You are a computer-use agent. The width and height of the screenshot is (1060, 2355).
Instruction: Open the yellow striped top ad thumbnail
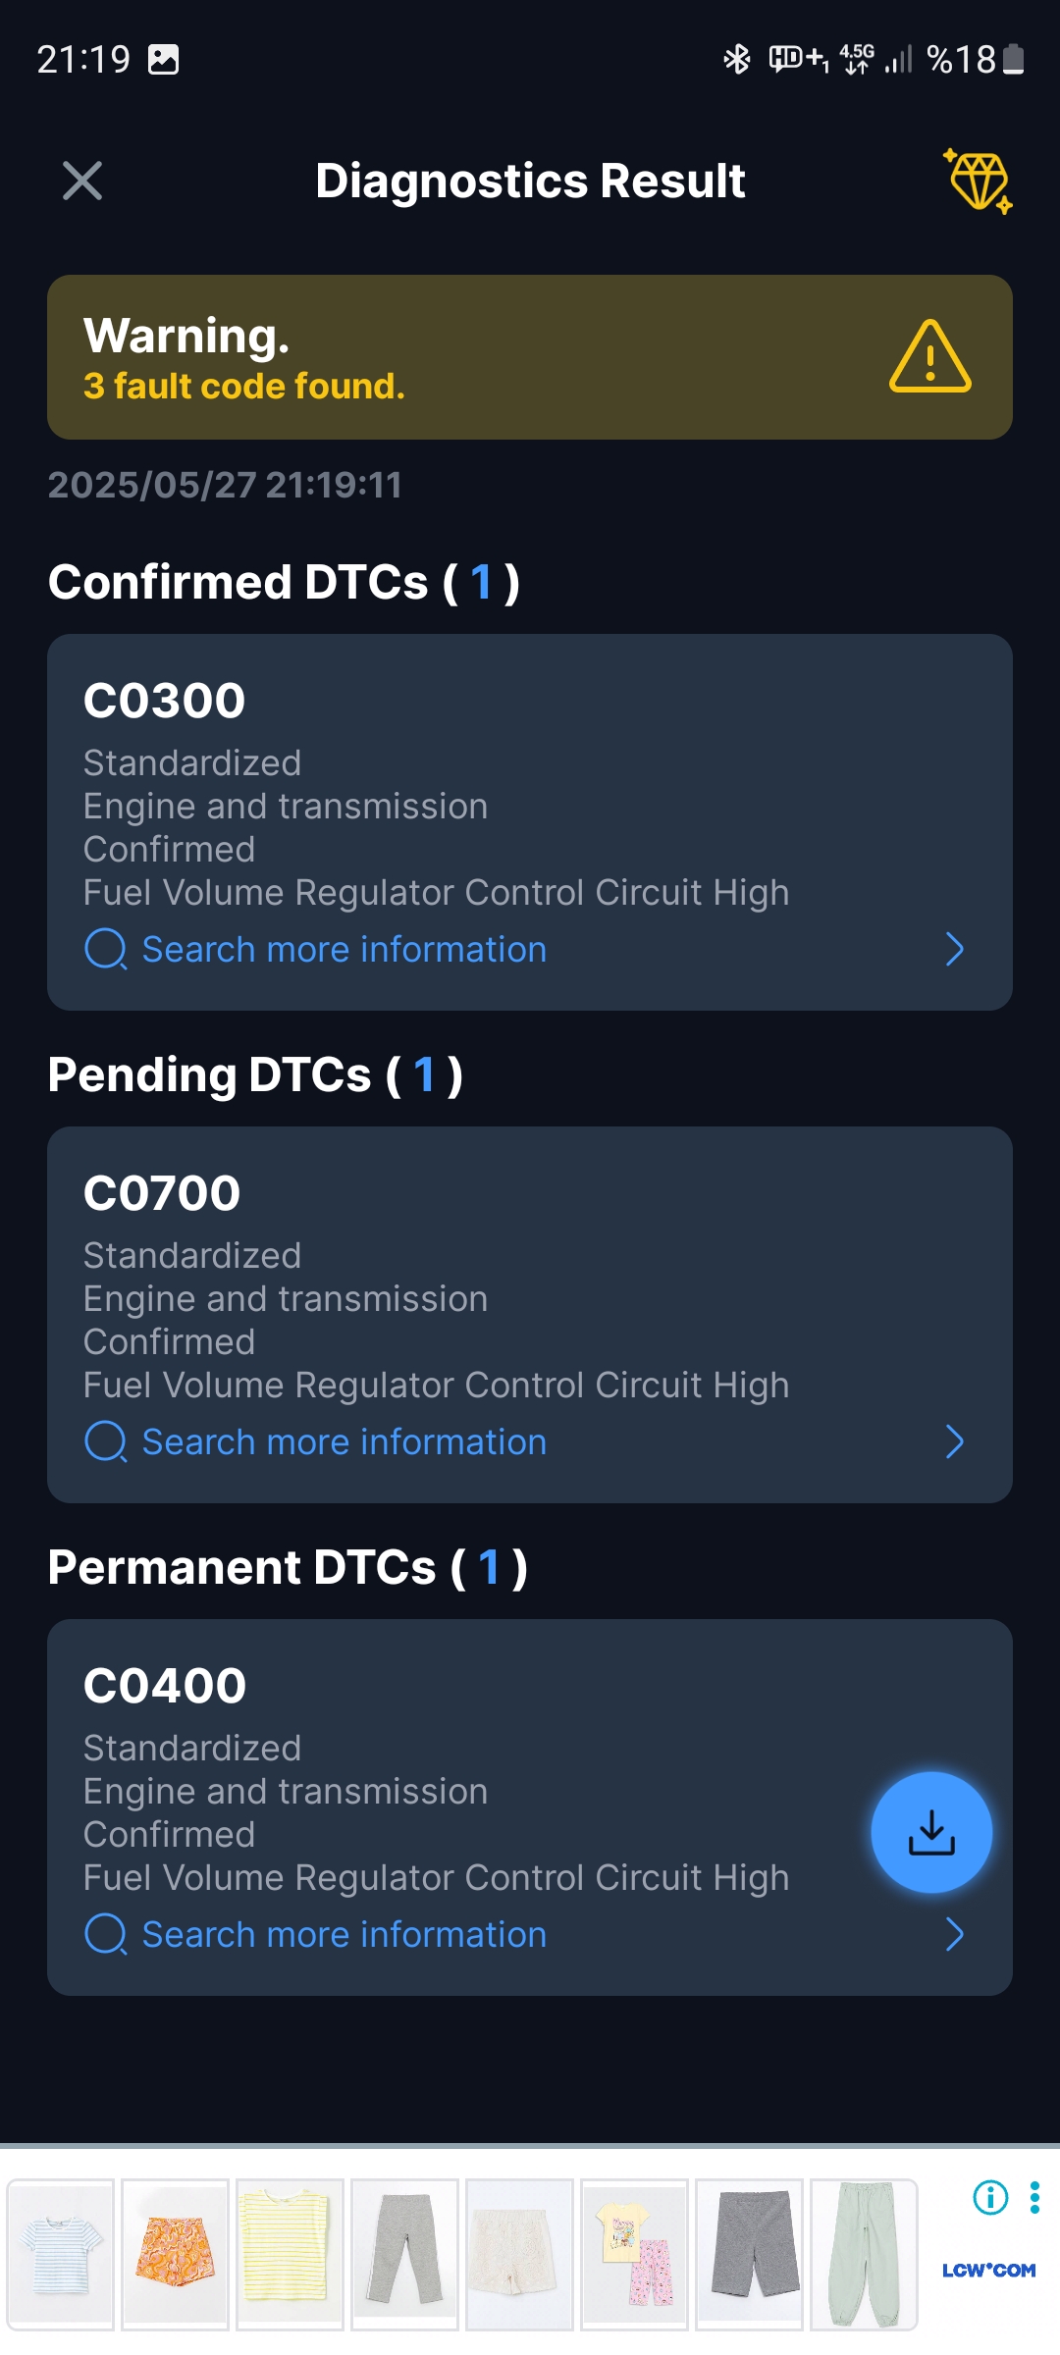click(x=290, y=2254)
